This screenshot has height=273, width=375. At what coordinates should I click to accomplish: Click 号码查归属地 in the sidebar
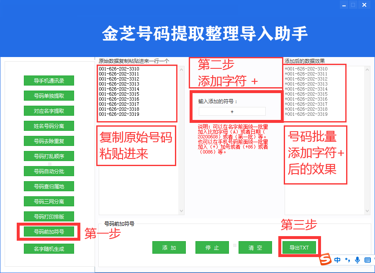click(49, 186)
